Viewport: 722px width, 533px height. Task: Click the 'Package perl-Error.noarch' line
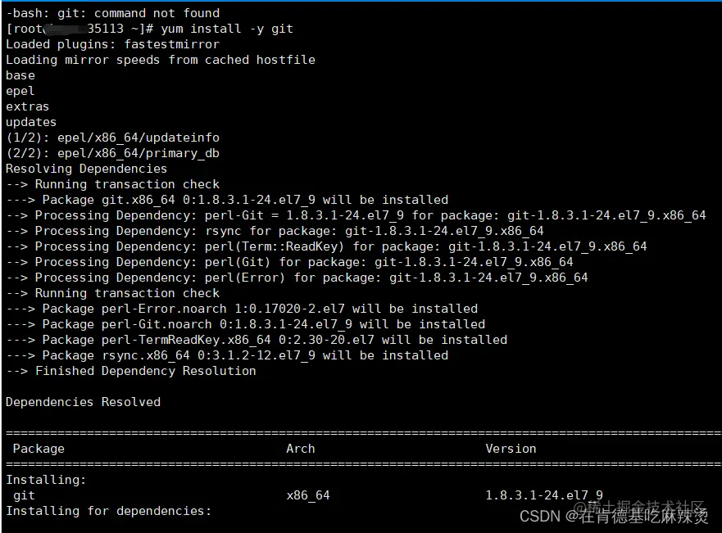pyautogui.click(x=242, y=309)
